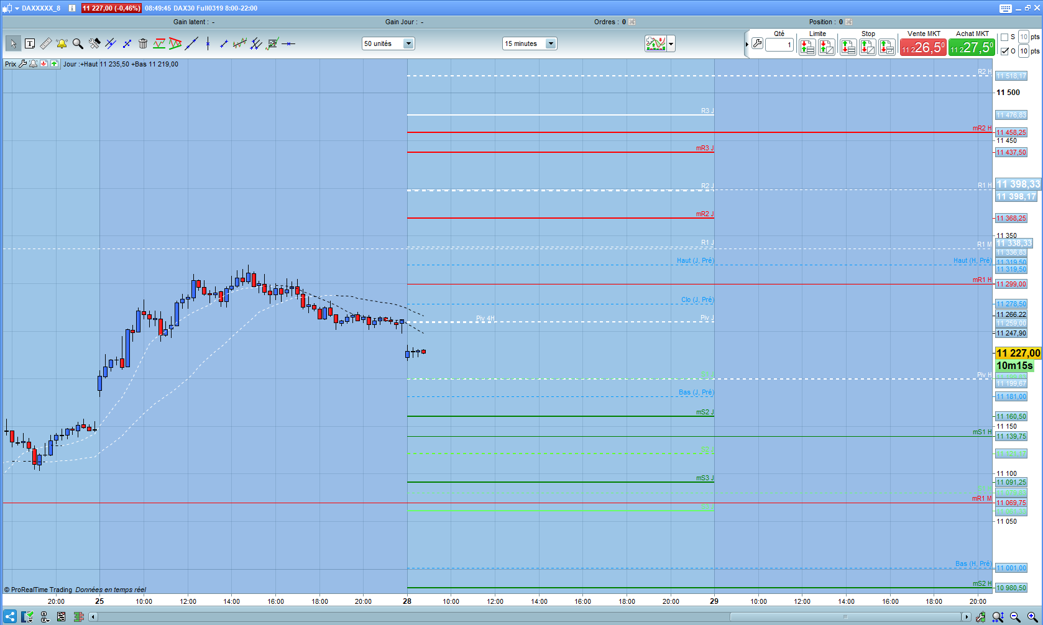Viewport: 1043px width, 625px height.
Task: Open the on-screen keyboard icon in title bar
Action: coord(1006,8)
